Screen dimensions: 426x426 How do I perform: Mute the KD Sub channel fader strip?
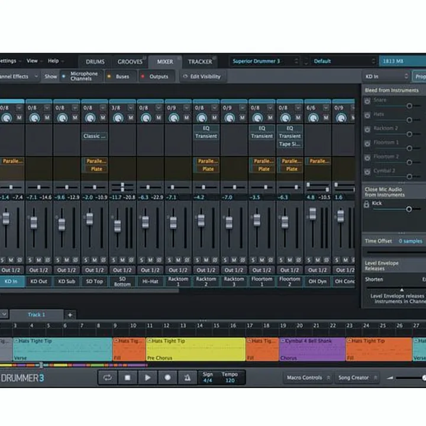tap(66, 260)
